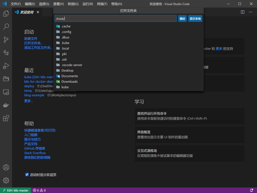Open the 文件(F) menu
The image size is (257, 193).
pos(16,4)
